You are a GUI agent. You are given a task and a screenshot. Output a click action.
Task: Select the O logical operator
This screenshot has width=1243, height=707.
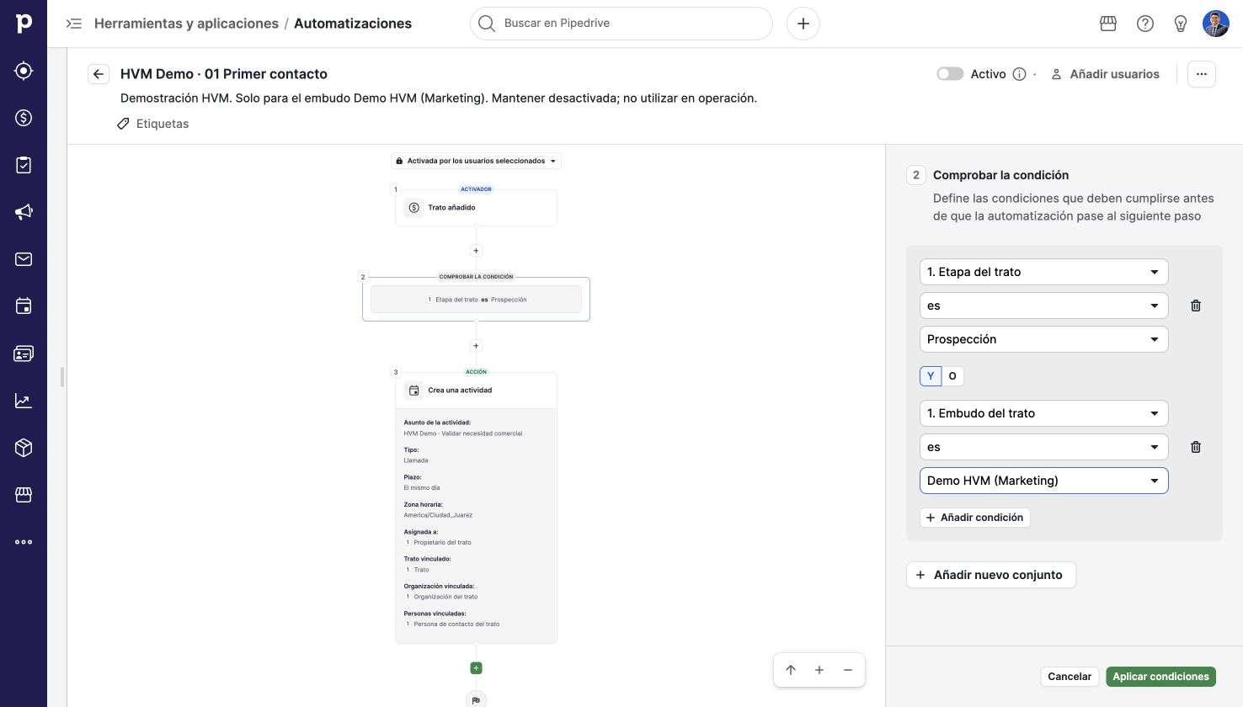pyautogui.click(x=952, y=376)
